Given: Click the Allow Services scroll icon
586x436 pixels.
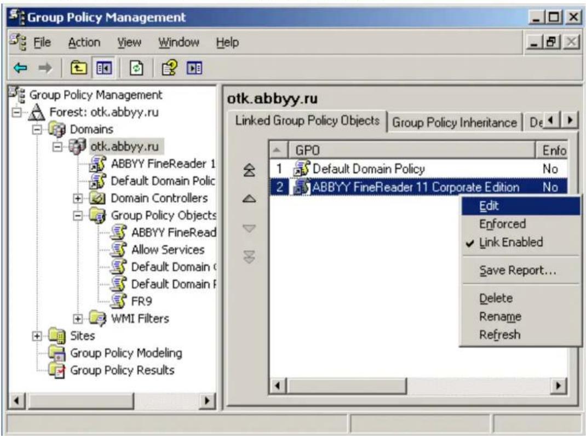Looking at the screenshot, I should tap(118, 249).
